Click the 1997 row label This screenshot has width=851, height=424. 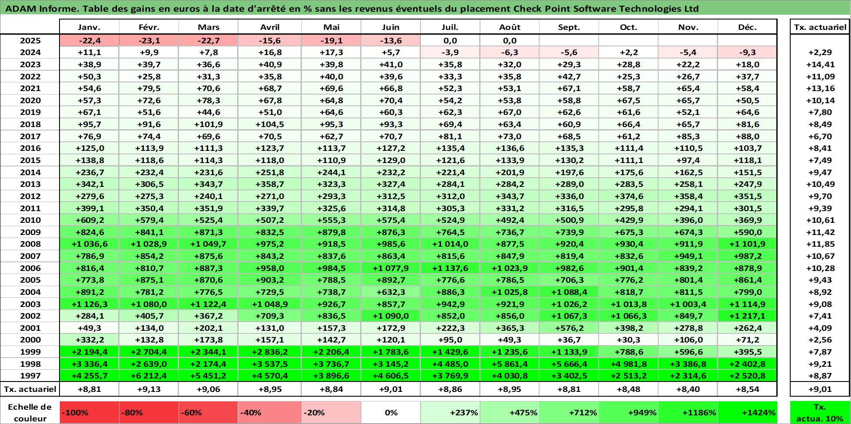[30, 376]
